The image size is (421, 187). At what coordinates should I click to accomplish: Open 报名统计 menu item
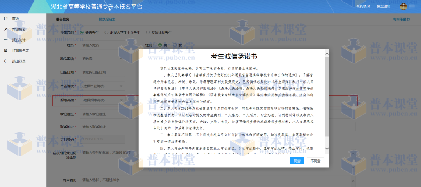(x=19, y=40)
